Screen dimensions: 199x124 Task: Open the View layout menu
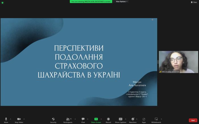194,2
